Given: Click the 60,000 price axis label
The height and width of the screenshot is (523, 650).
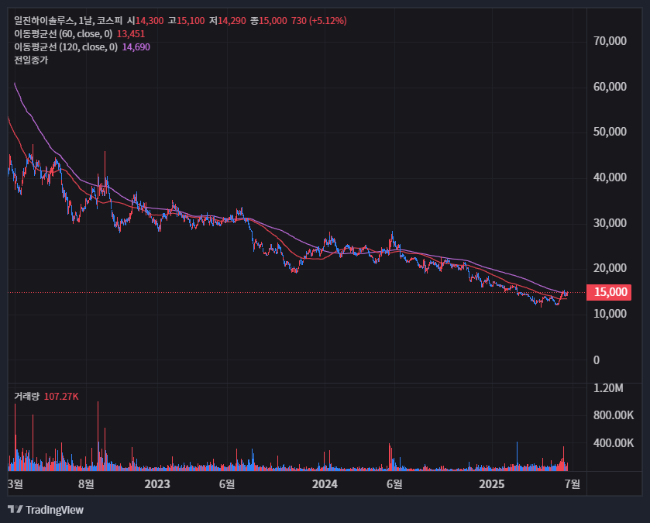Looking at the screenshot, I should click(x=610, y=87).
